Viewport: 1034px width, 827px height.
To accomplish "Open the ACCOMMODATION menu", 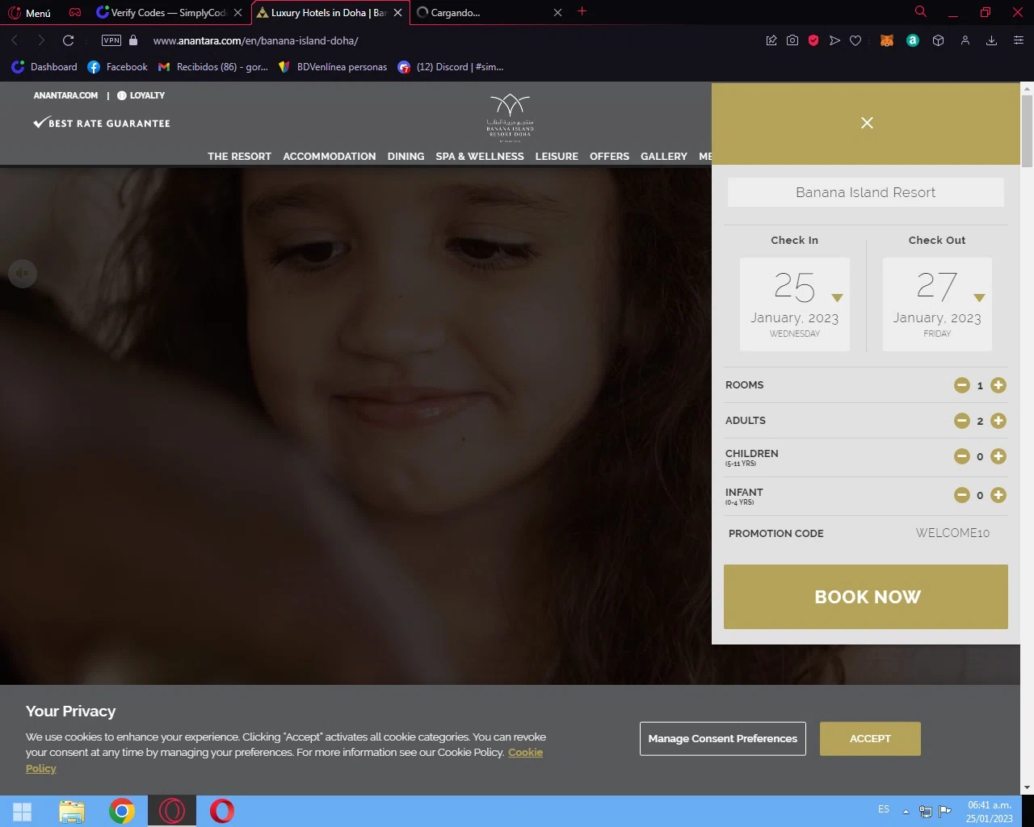I will point(330,157).
